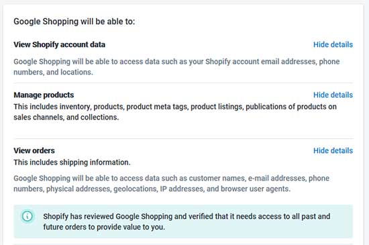Click the Shopify account email addresses description
Viewport: 369px width, 245px height.
pyautogui.click(x=176, y=67)
